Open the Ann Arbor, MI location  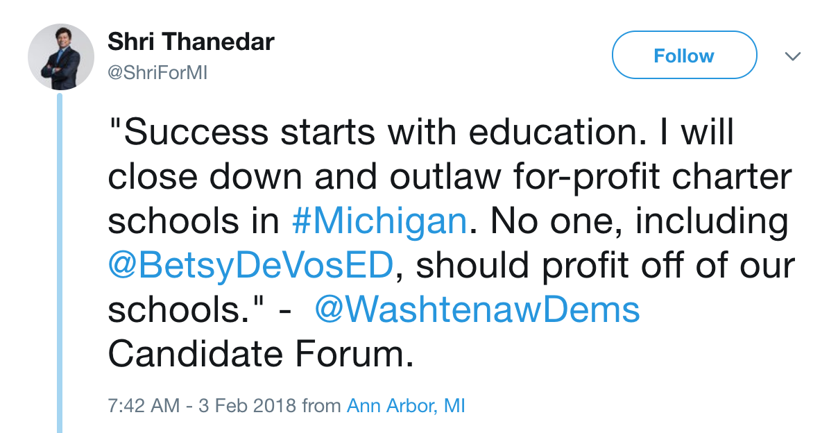(x=406, y=405)
